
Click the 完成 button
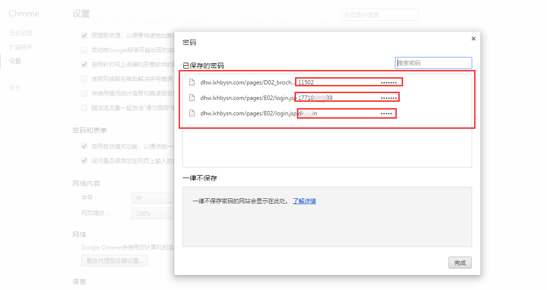[460, 263]
